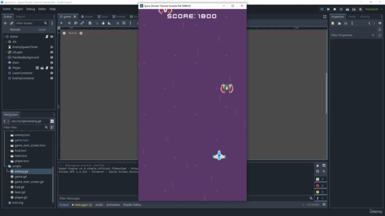Run the current scene from toolbar

(x=348, y=10)
